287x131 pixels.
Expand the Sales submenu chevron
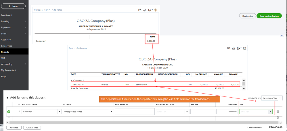pos(25,33)
